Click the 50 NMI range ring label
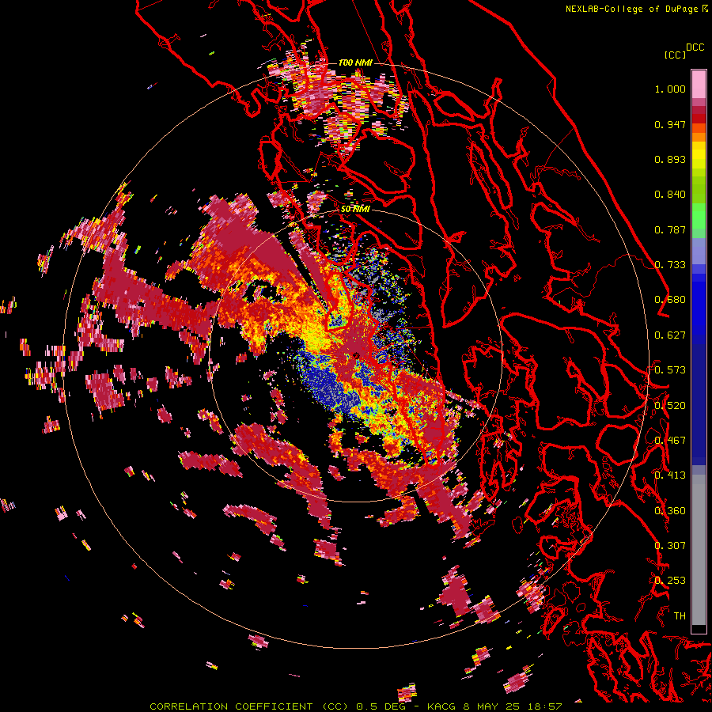 (x=355, y=209)
